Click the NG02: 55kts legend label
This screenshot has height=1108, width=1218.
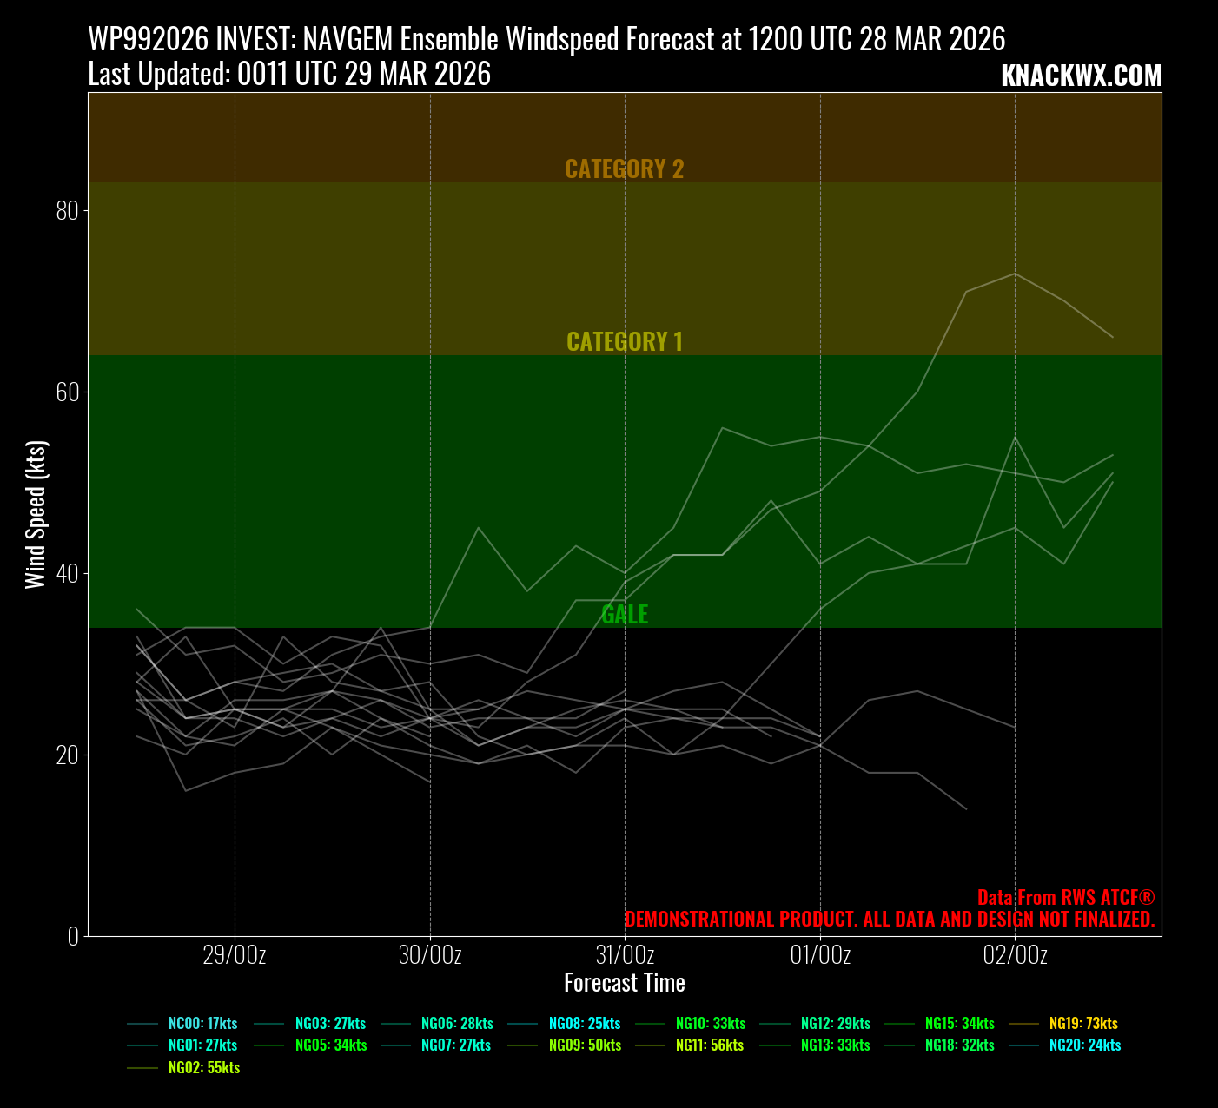[204, 1067]
